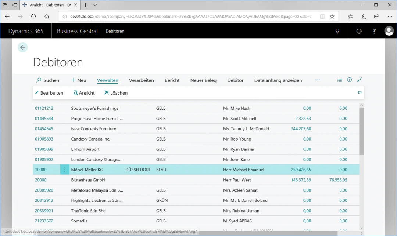Add page to favorites with star icon

(332, 17)
